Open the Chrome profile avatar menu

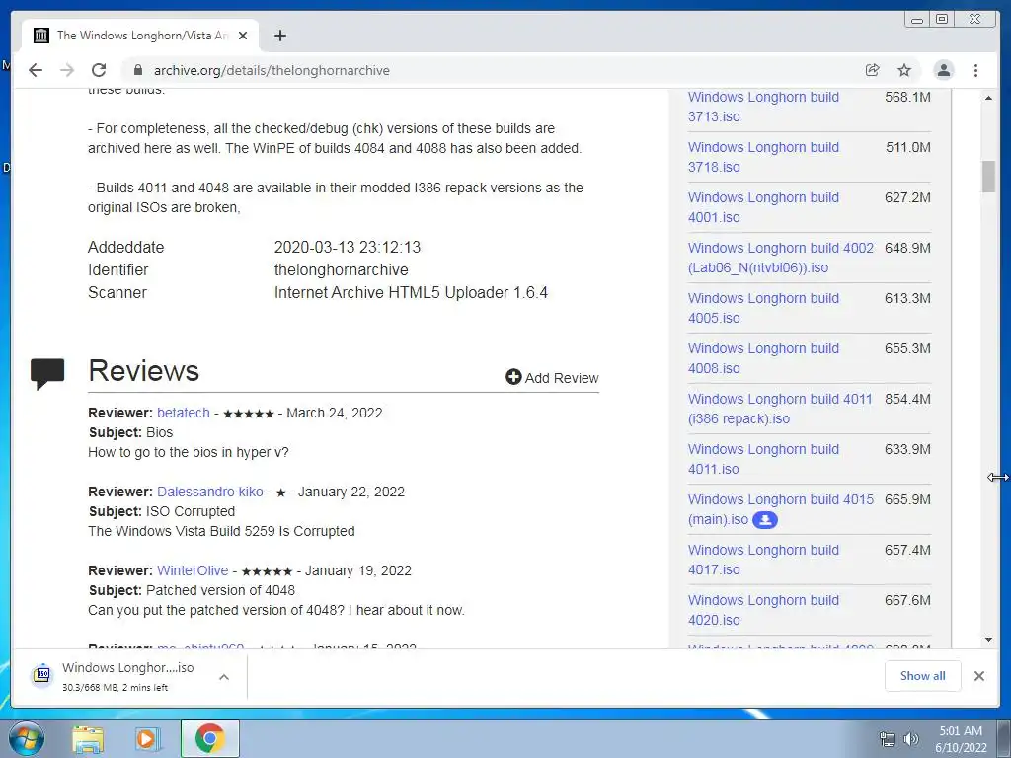coord(943,70)
